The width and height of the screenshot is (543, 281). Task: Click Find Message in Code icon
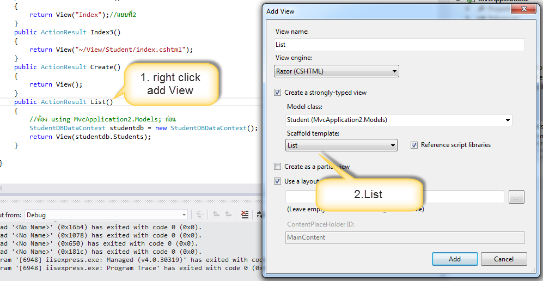coord(200,215)
